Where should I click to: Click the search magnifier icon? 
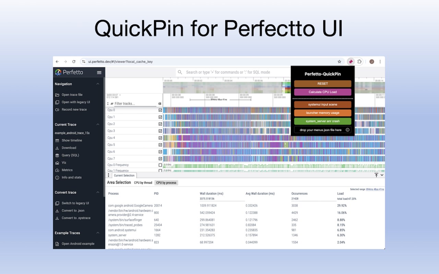coord(180,72)
